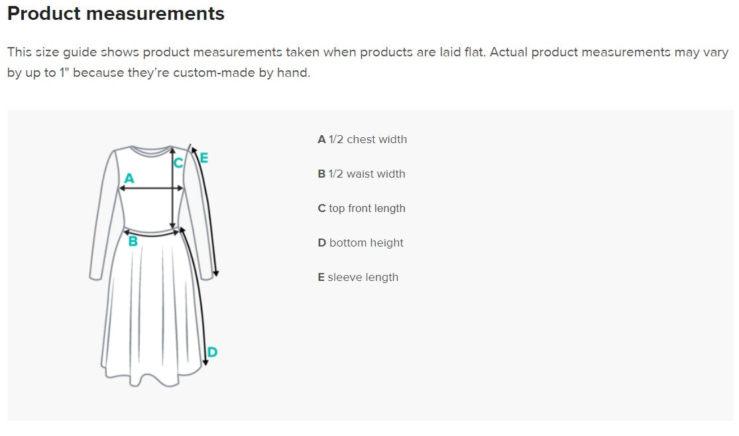Select the "E sleeve length" legend entry
This screenshot has width=739, height=436.
pos(358,278)
